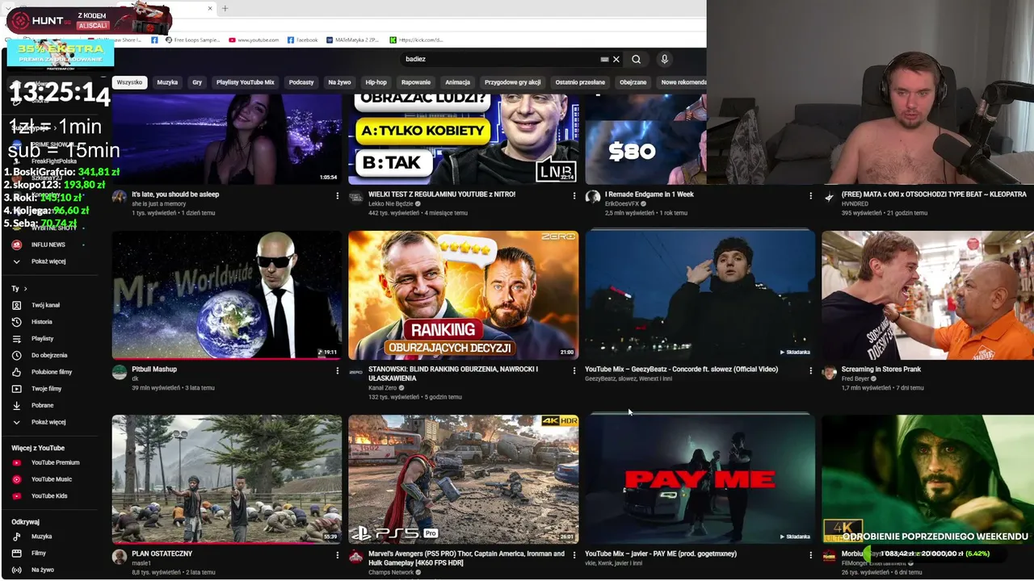
Task: Open the www.youtube.com bookmark
Action: (254, 40)
